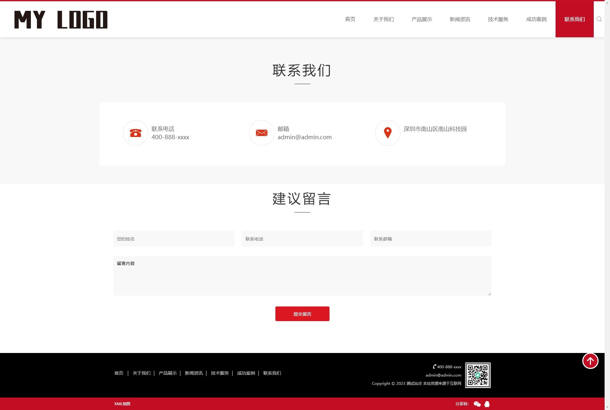Screen dimensions: 610x410
Task: Click the 成功案例 footer link
Action: click(245, 373)
